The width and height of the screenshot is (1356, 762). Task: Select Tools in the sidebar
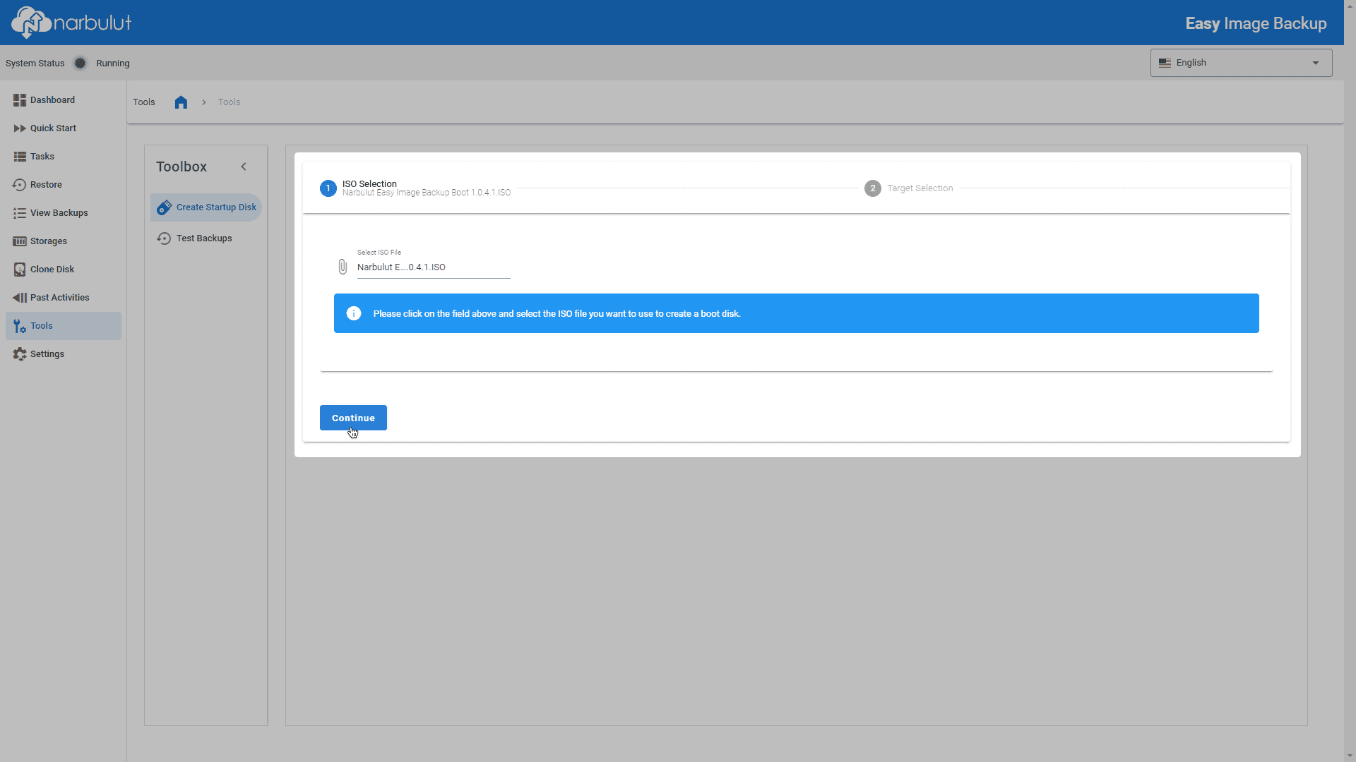click(64, 326)
